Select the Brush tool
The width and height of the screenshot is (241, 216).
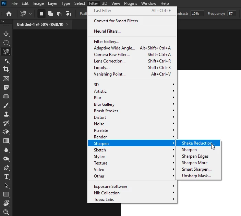click(x=6, y=105)
